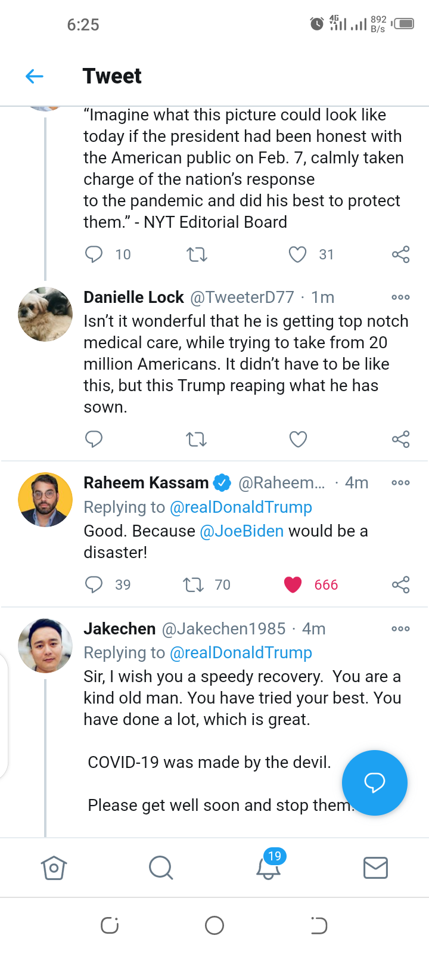Tap the floating blue reply button
The width and height of the screenshot is (429, 954).
(x=375, y=782)
